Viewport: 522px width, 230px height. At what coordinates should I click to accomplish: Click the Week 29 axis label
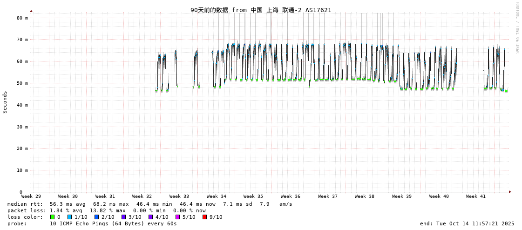point(31,196)
